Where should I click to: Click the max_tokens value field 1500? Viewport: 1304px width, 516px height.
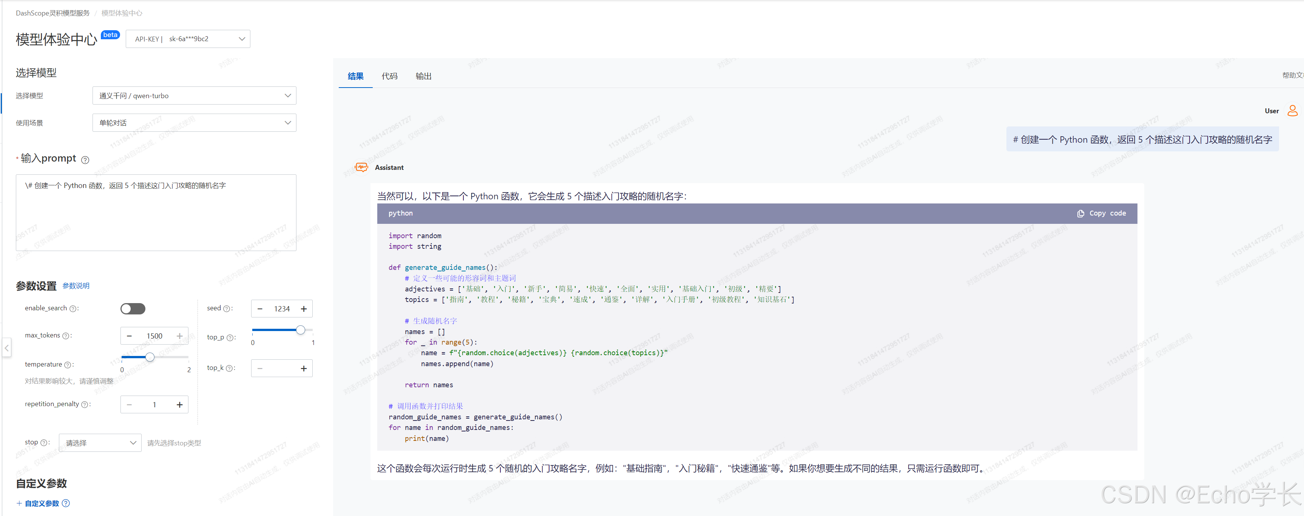154,336
